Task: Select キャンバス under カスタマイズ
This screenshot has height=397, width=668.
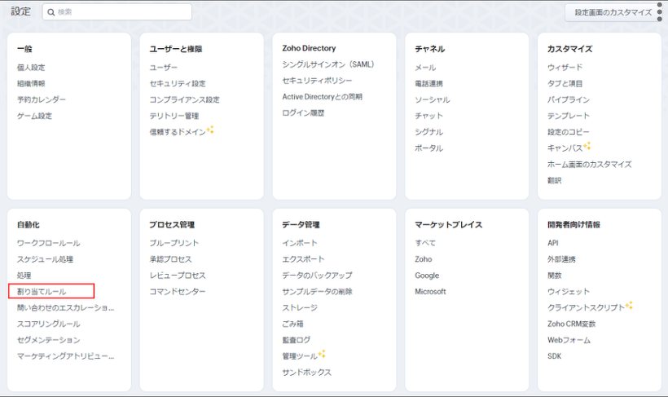Action: point(565,148)
